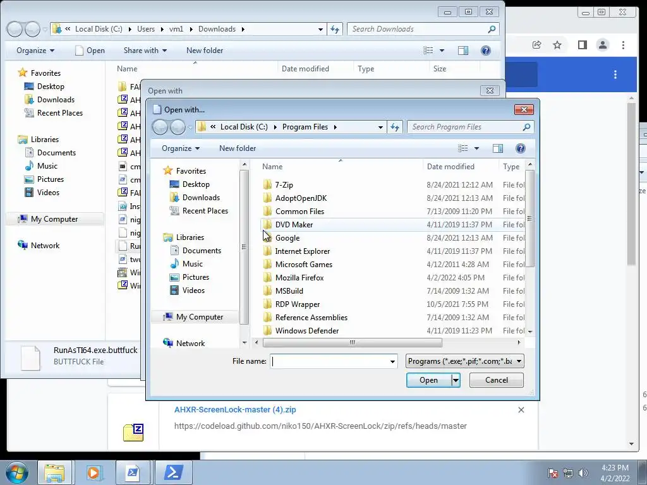Open Windows Media Player from taskbar

(94, 472)
